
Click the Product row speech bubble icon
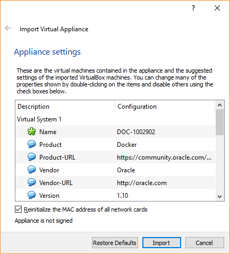pyautogui.click(x=32, y=144)
